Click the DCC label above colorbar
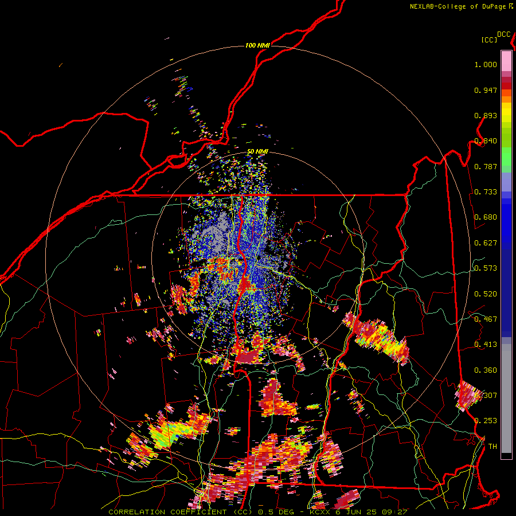The image size is (516, 516). click(504, 34)
